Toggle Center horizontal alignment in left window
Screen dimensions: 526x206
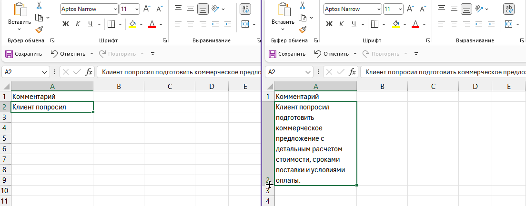tap(191, 24)
